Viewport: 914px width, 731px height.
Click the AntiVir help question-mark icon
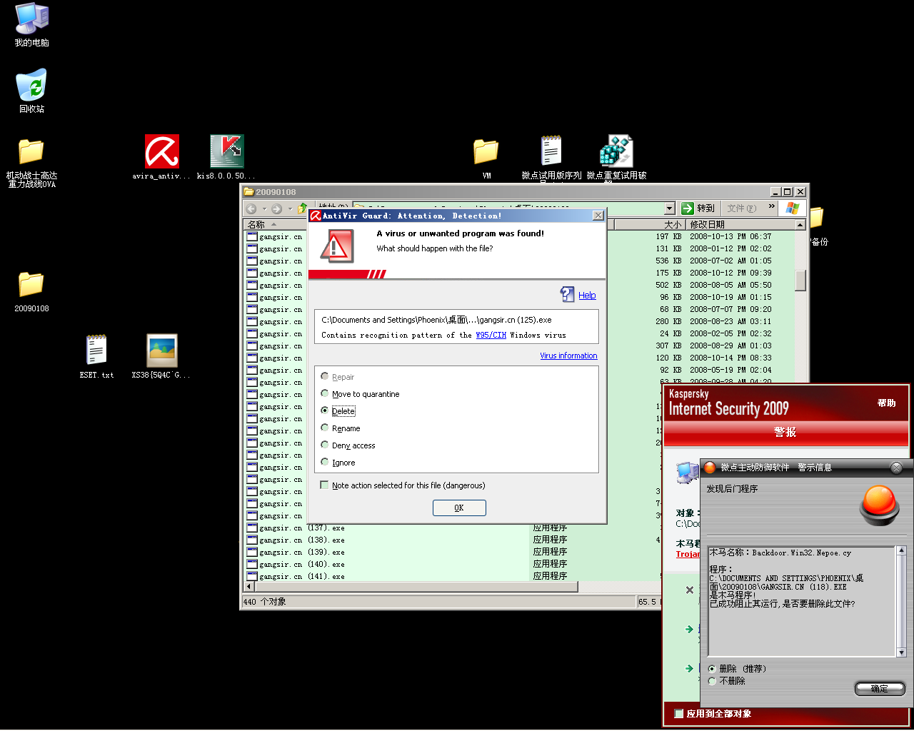tap(568, 294)
